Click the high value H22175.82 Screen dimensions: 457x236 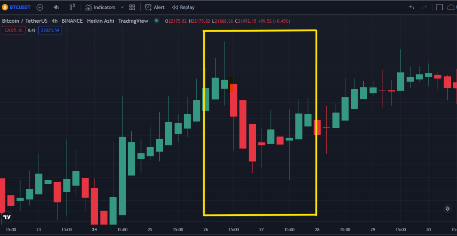click(x=199, y=21)
